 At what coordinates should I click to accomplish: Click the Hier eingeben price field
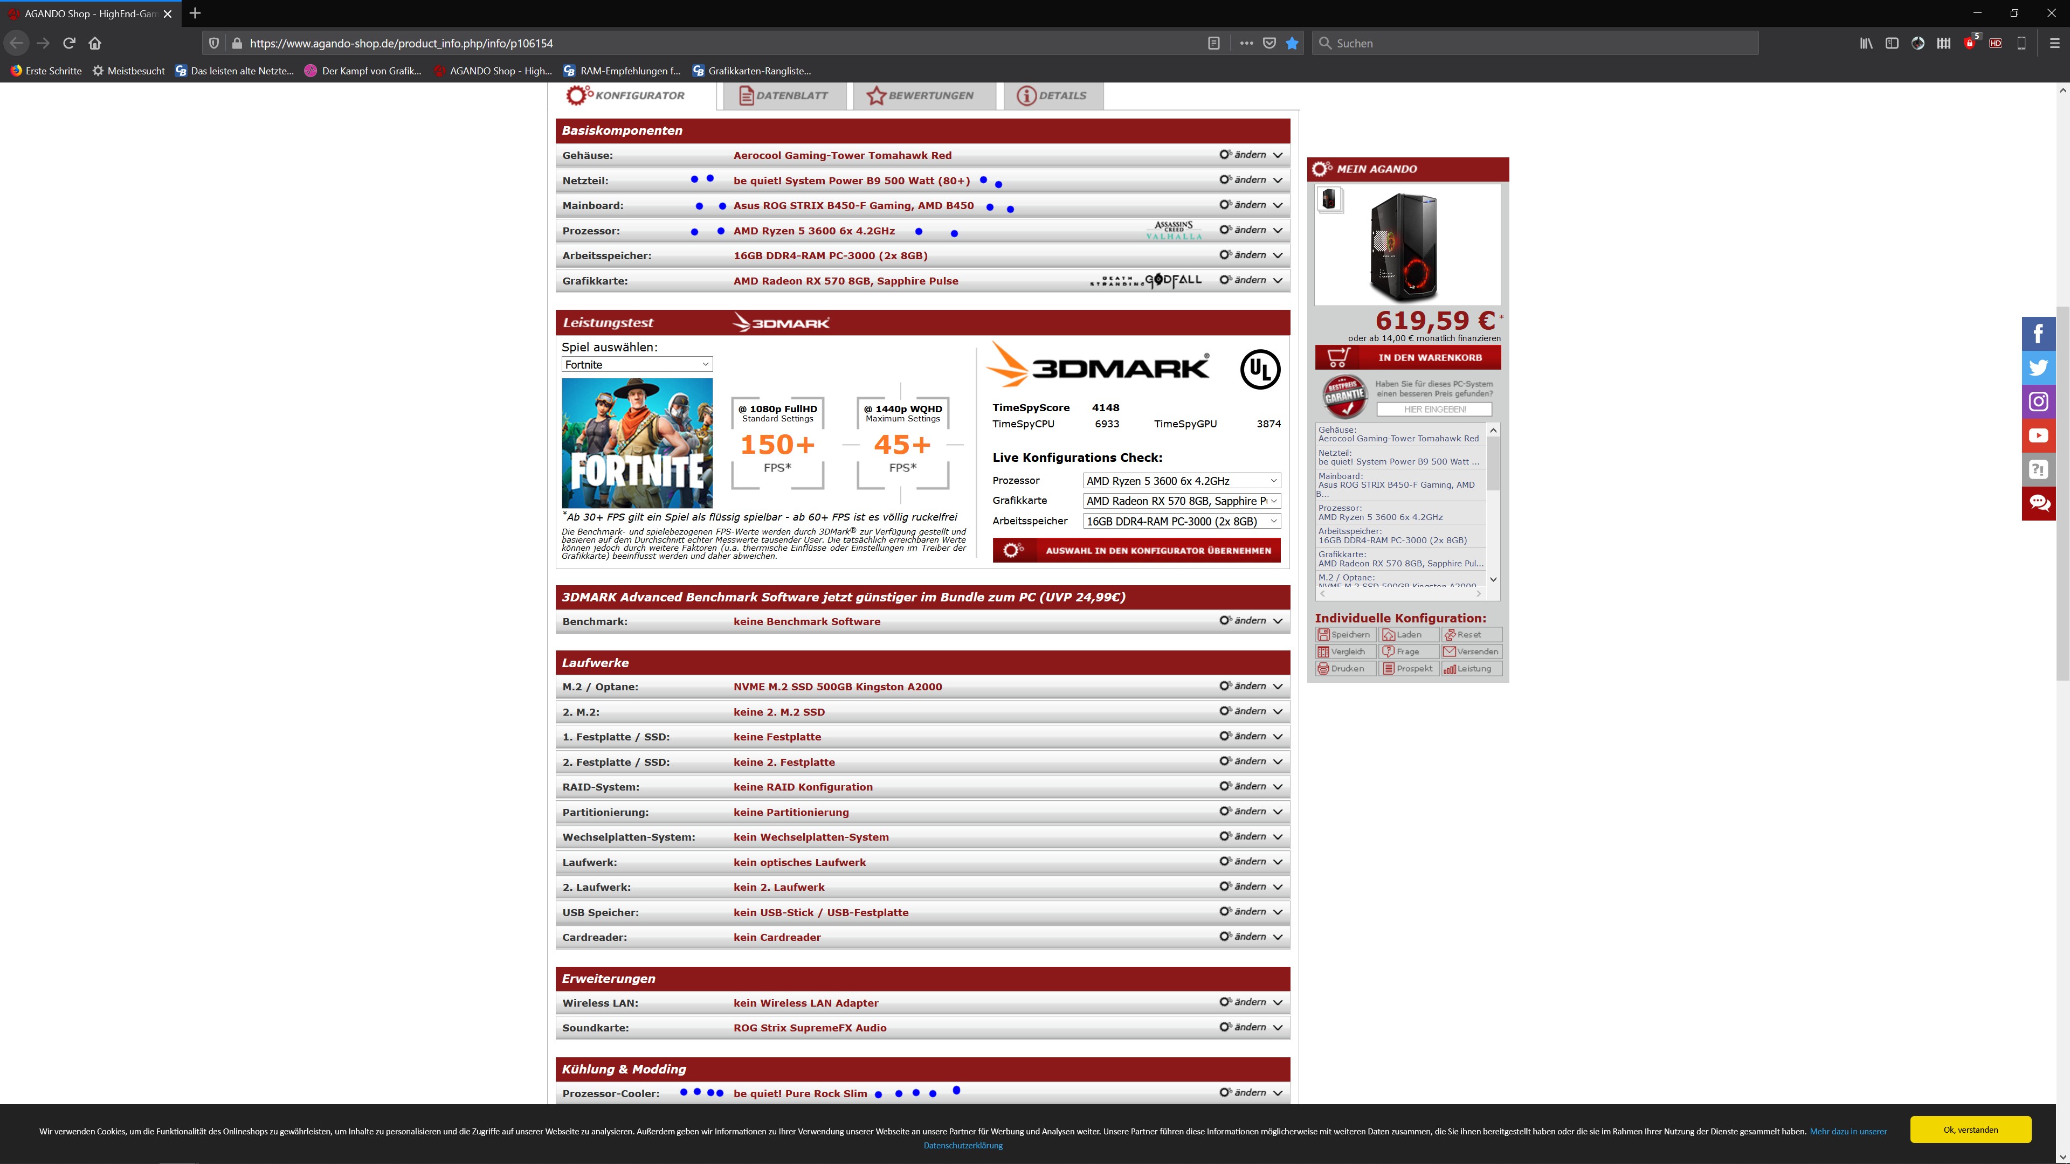[1433, 410]
